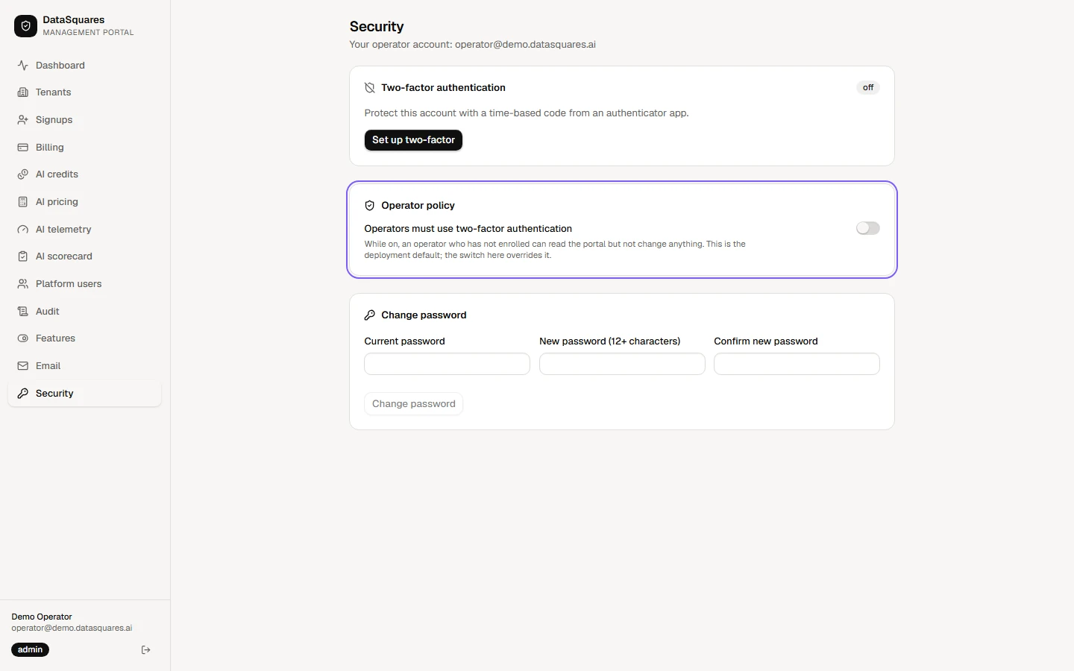Open the Billing section
The height and width of the screenshot is (671, 1074).
84,148
